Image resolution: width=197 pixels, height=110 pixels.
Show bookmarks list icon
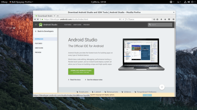click(x=157, y=19)
